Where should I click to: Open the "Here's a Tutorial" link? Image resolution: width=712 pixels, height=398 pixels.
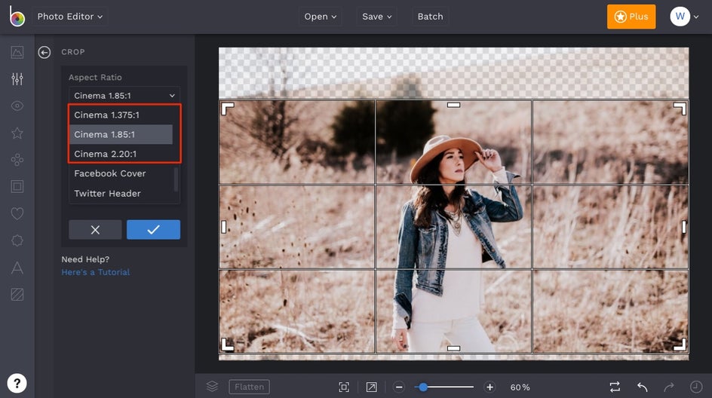click(x=96, y=272)
